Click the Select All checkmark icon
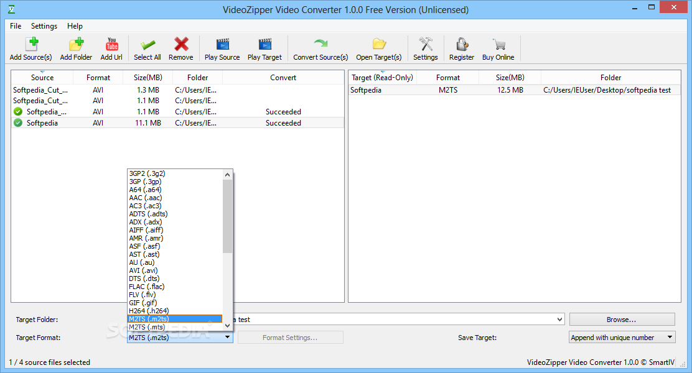Screen dimensions: 692x373 [147, 45]
